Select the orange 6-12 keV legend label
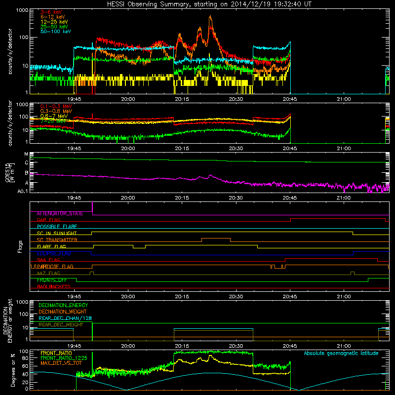The image size is (395, 395). [x=53, y=17]
